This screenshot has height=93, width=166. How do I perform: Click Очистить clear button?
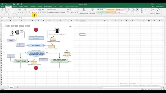pos(144,13)
